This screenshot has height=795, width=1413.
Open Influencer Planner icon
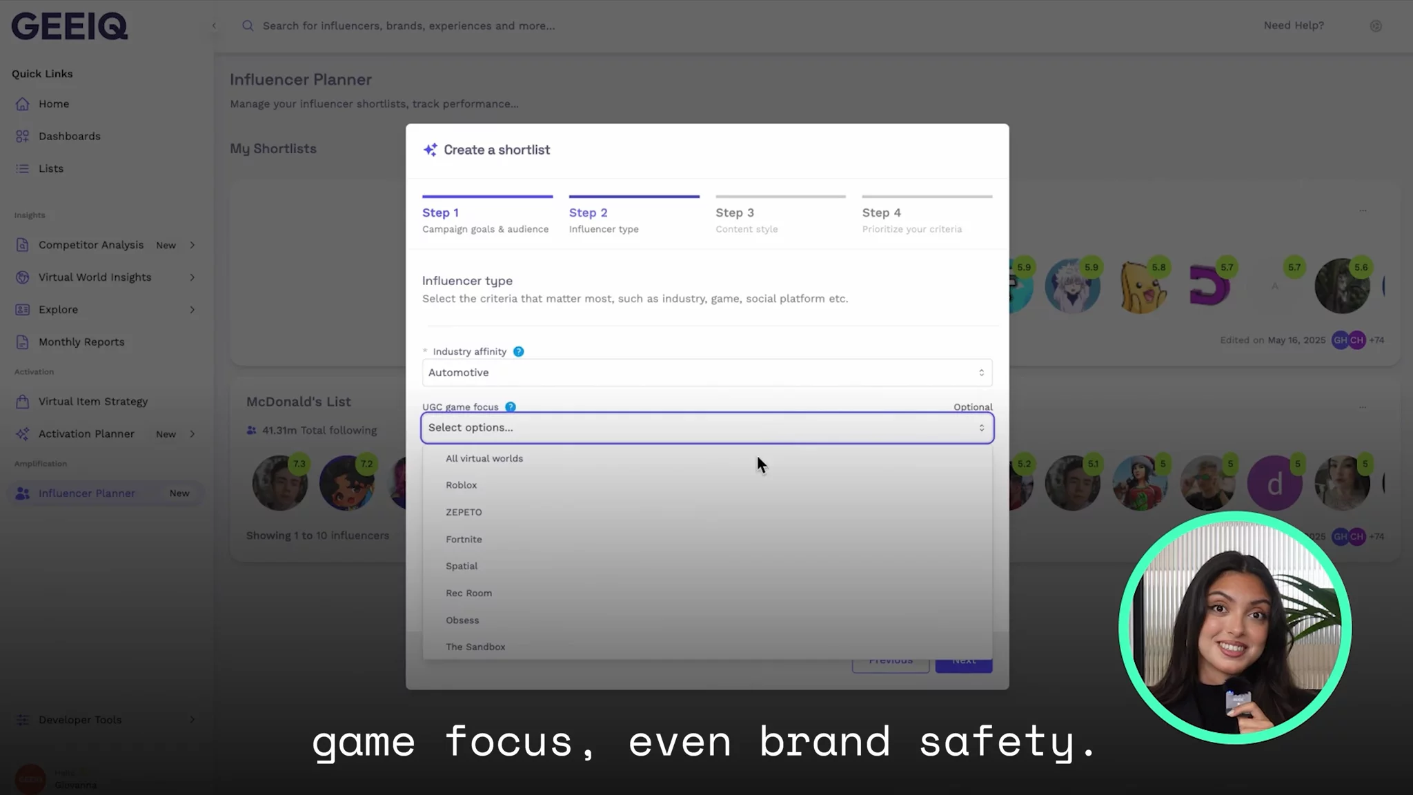click(23, 493)
